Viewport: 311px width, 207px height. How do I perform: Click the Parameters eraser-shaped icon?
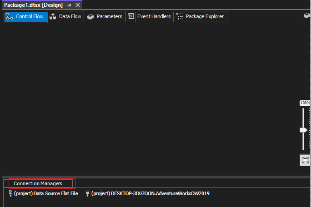coord(90,17)
